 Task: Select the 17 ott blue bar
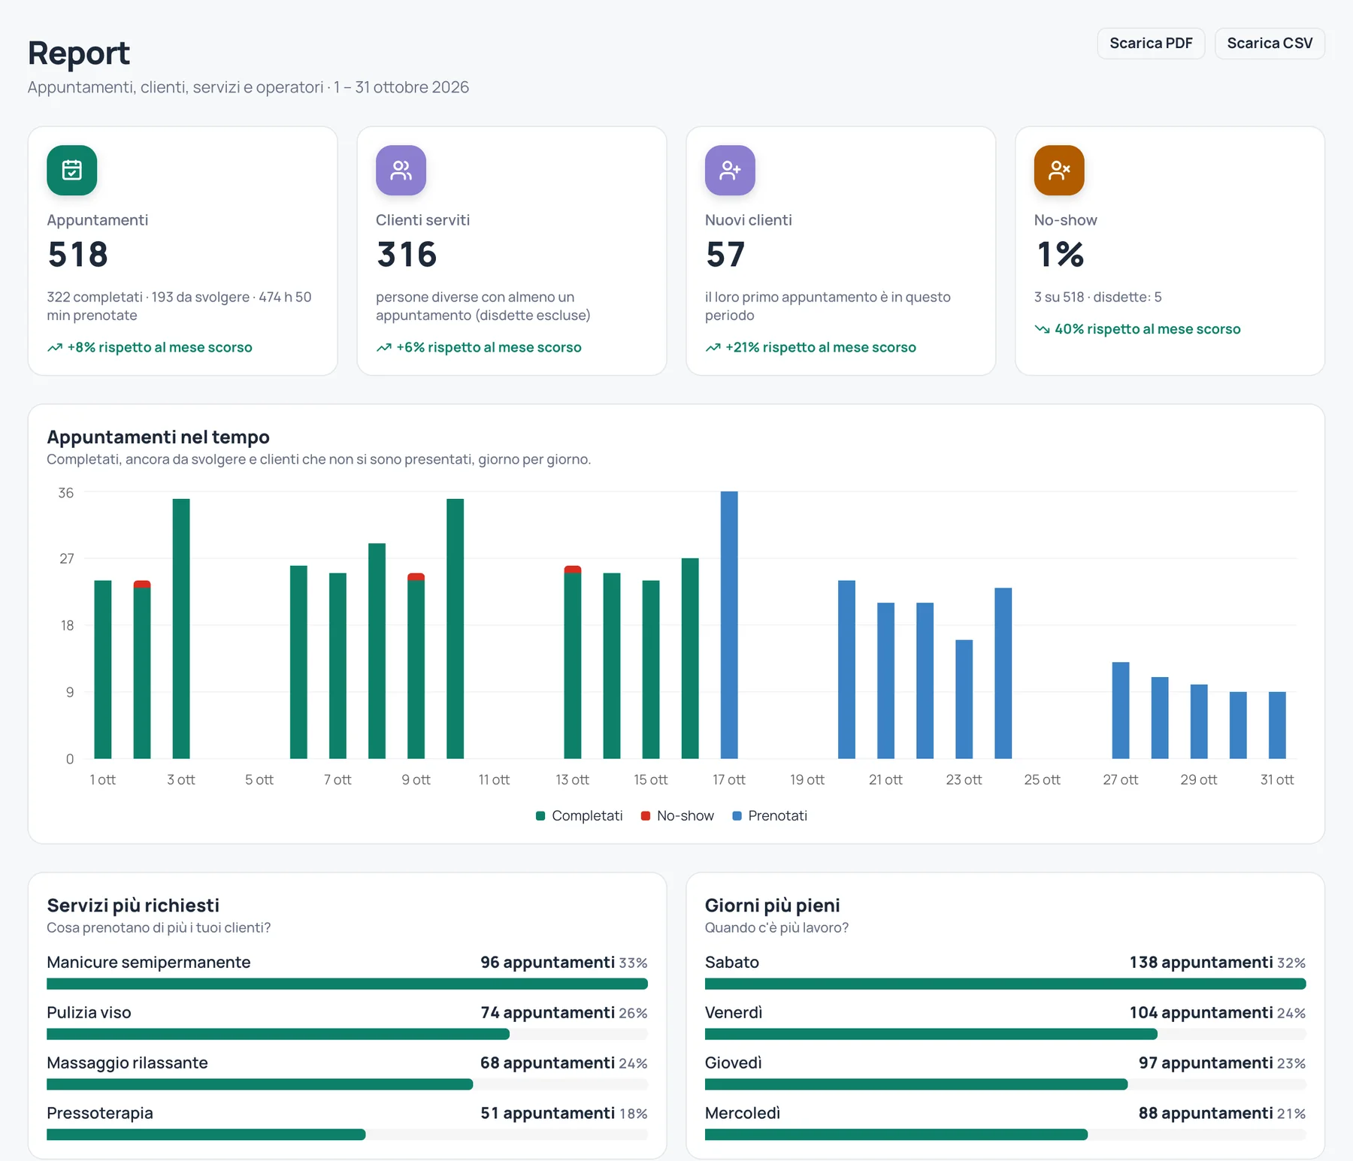[729, 624]
